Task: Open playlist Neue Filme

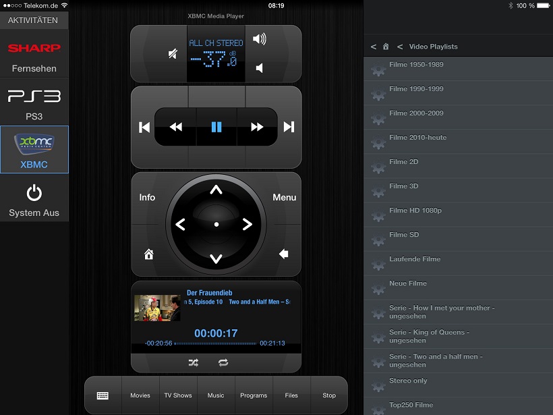Action: (458, 288)
